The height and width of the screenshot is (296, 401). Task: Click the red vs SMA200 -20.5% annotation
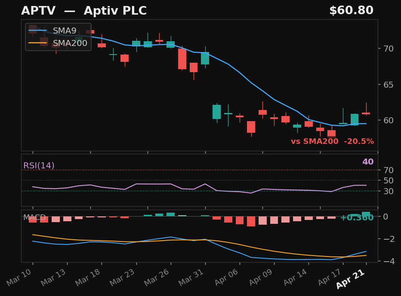coord(333,141)
